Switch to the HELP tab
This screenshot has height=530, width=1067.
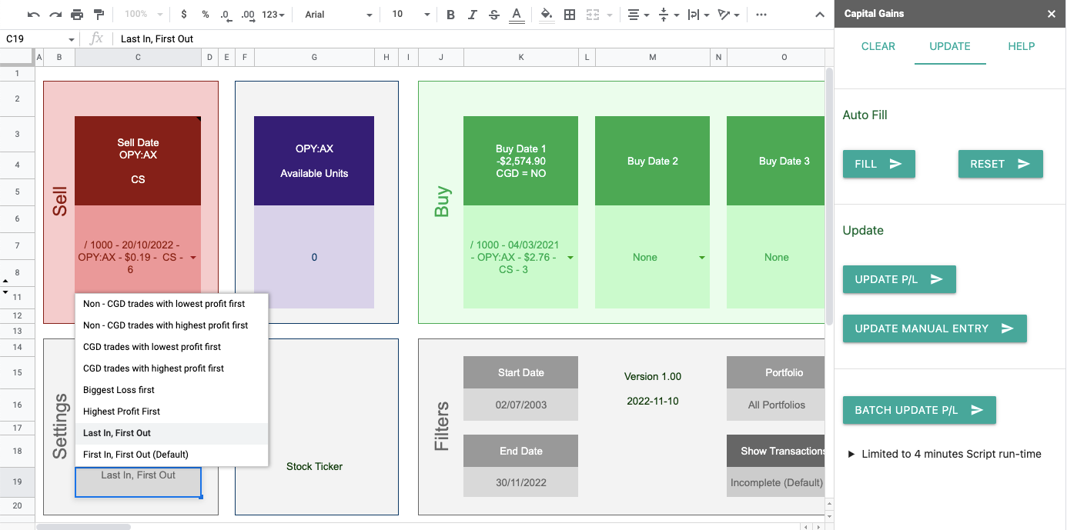point(1021,46)
